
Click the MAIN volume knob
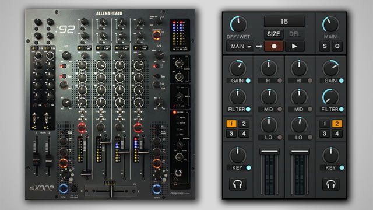click(330, 24)
